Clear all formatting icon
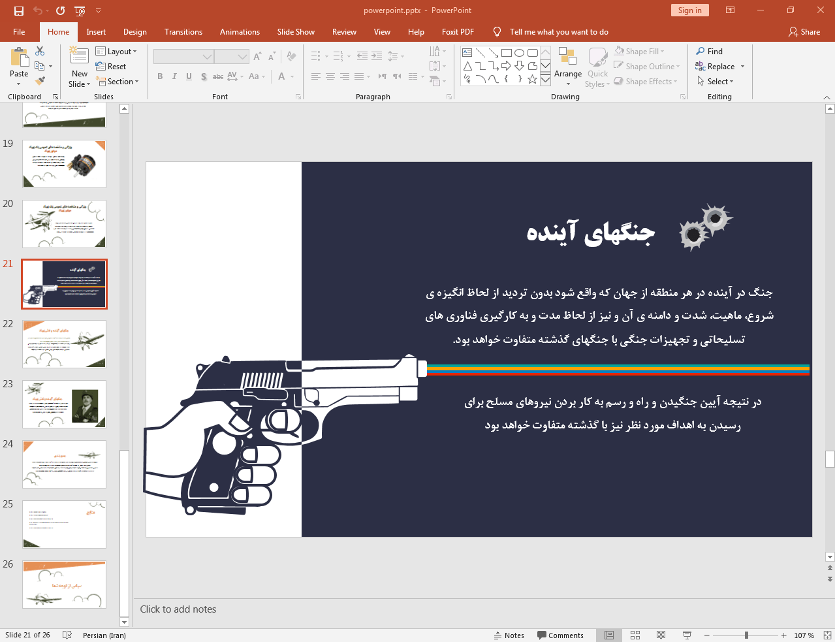The width and height of the screenshot is (835, 642). tap(292, 57)
